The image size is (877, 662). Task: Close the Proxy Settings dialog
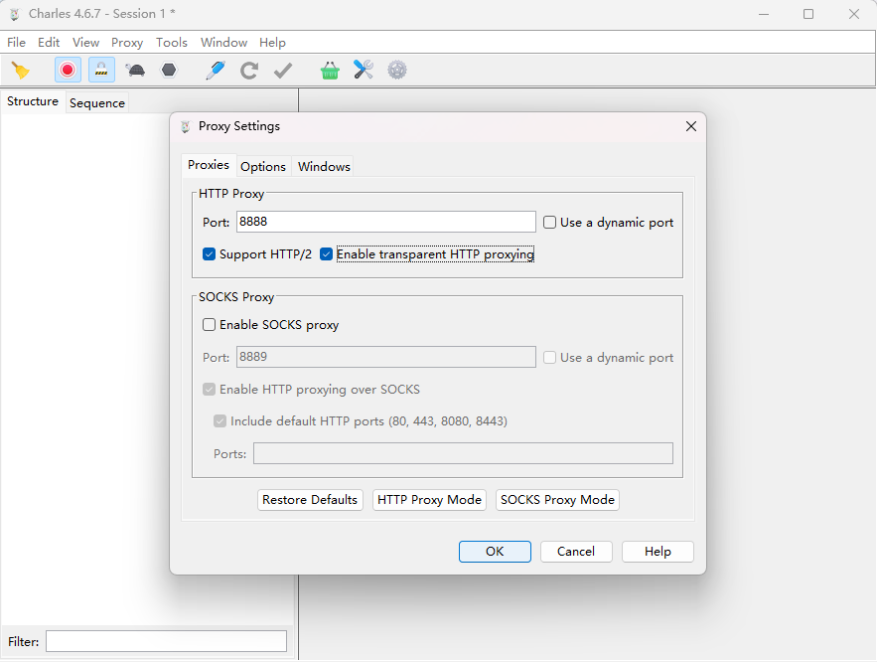(x=691, y=126)
